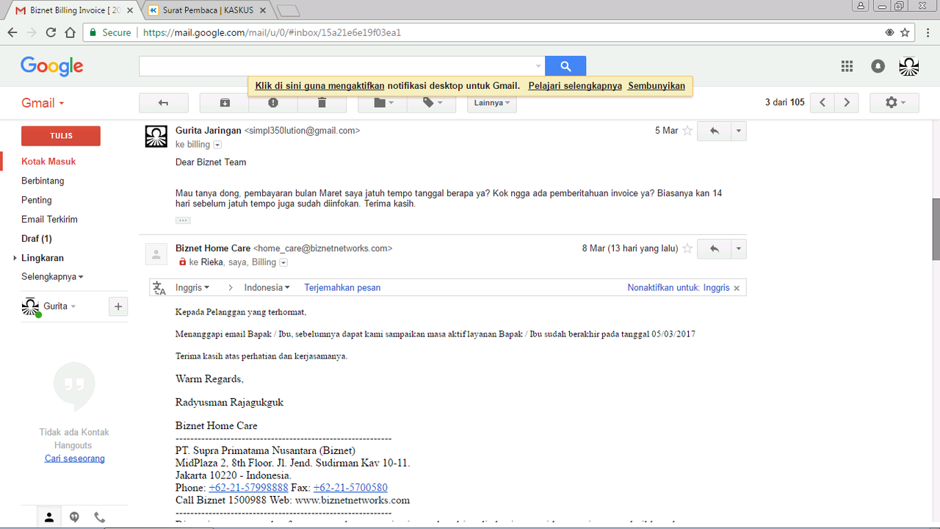Click the back to inbox arrow button
This screenshot has height=529, width=940.
pos(163,103)
